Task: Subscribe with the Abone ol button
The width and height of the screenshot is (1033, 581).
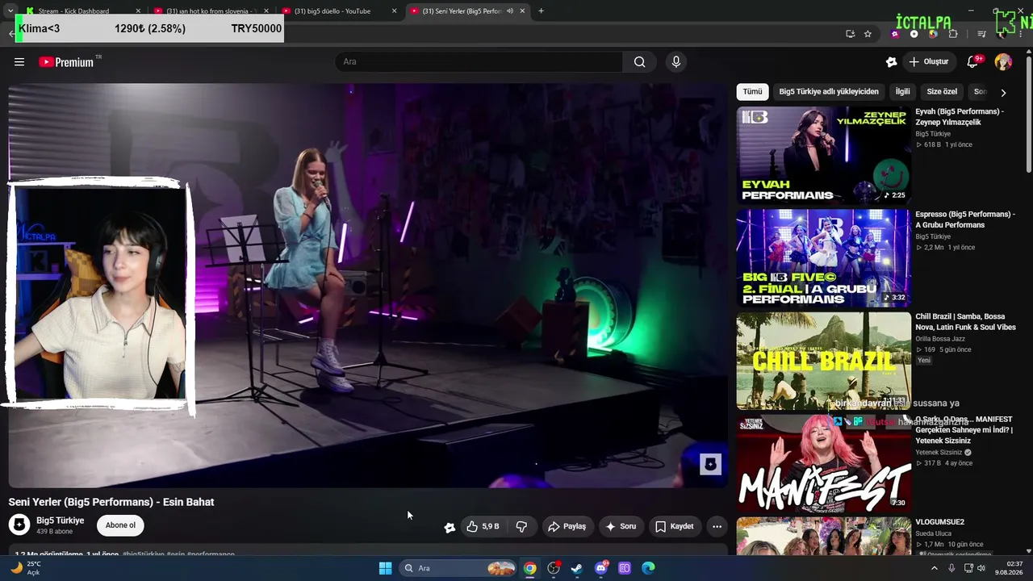Action: [120, 525]
